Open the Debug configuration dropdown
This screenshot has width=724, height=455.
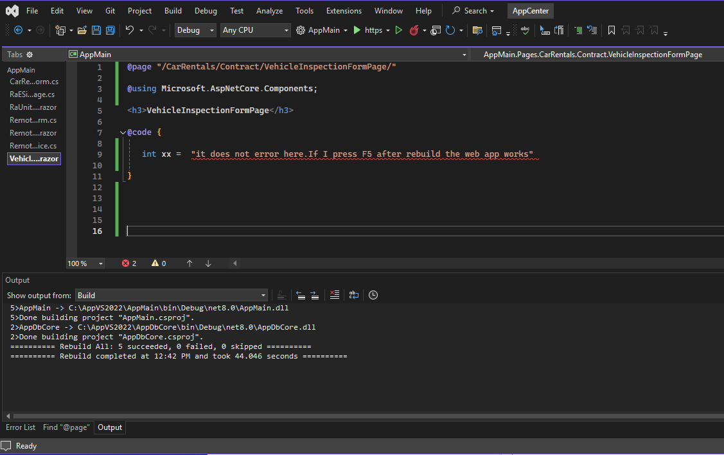[x=195, y=30]
